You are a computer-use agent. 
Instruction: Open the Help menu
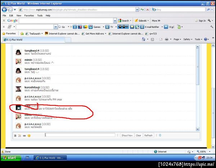click(x=48, y=16)
